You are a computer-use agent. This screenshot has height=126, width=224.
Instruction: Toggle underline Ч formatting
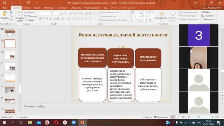[x=47, y=19]
